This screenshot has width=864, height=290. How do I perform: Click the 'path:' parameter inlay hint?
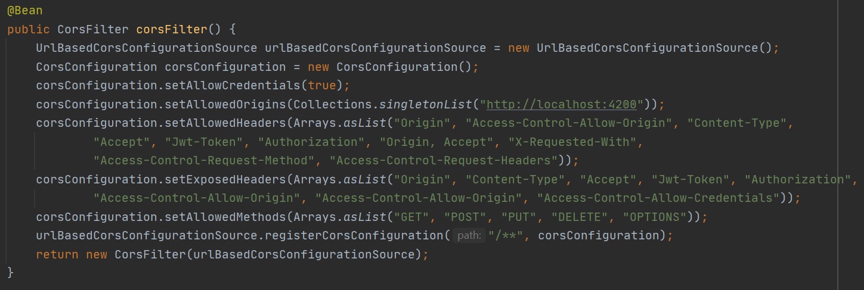(x=469, y=236)
